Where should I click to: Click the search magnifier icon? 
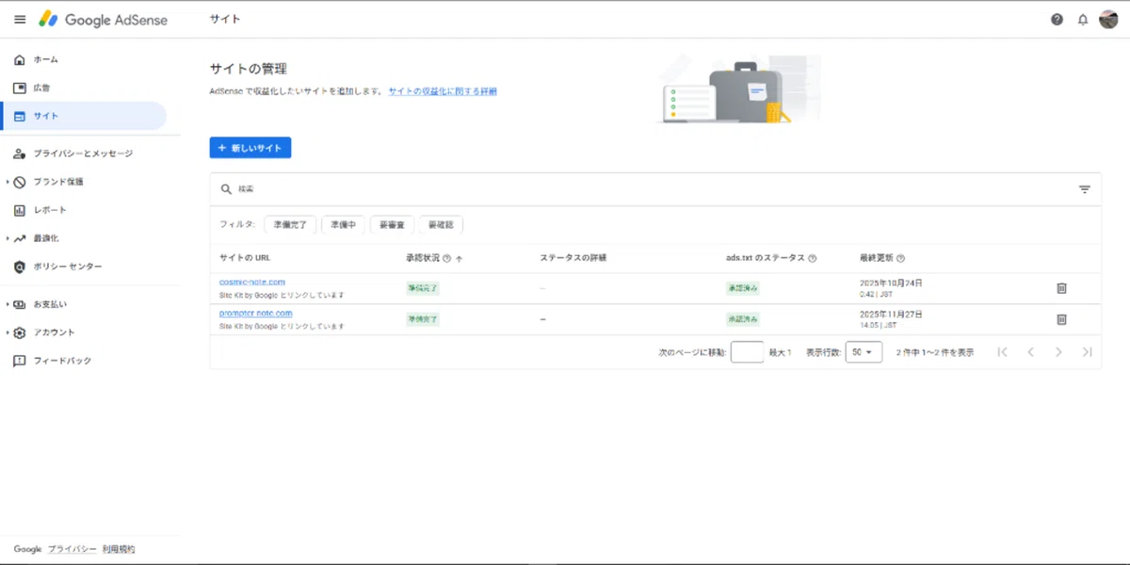pos(226,189)
